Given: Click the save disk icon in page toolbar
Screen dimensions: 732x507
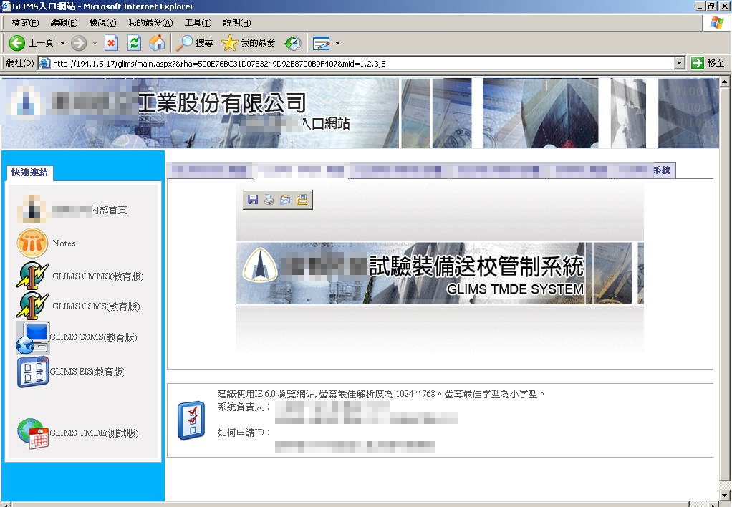Looking at the screenshot, I should [252, 201].
